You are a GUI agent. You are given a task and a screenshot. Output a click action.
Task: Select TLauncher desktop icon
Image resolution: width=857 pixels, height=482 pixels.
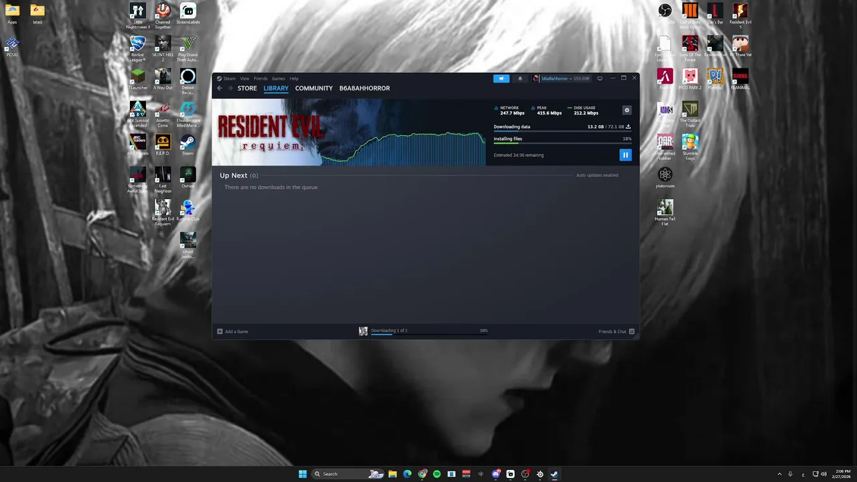pos(138,79)
